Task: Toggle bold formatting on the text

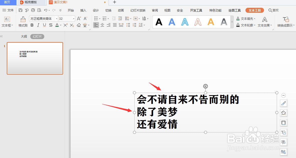Action: (32, 25)
